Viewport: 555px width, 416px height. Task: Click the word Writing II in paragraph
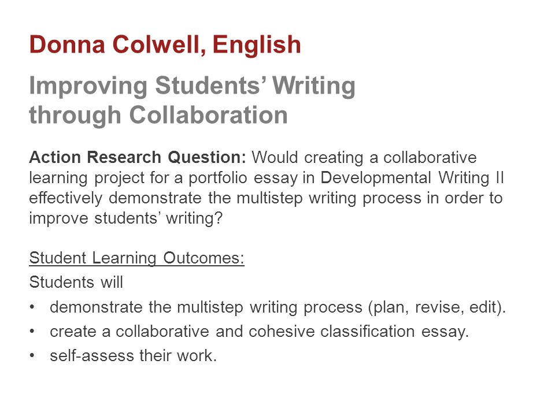pyautogui.click(x=471, y=178)
